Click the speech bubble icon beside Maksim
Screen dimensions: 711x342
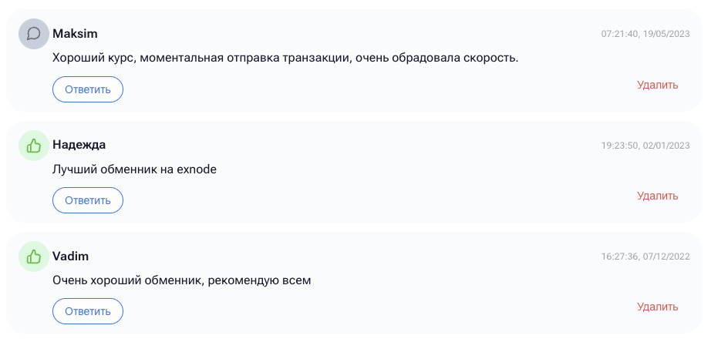coord(34,34)
